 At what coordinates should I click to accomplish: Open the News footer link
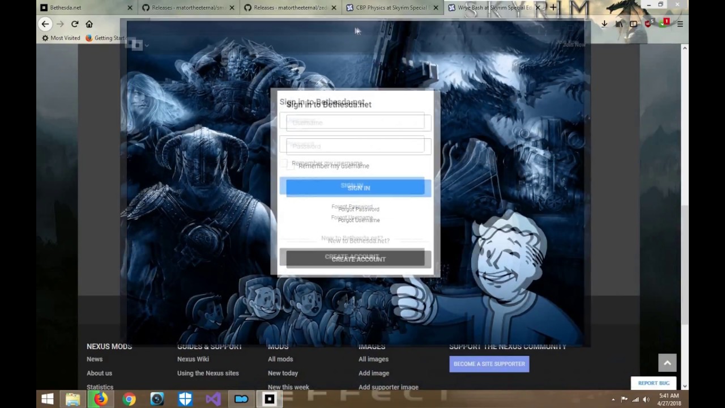pyautogui.click(x=95, y=359)
